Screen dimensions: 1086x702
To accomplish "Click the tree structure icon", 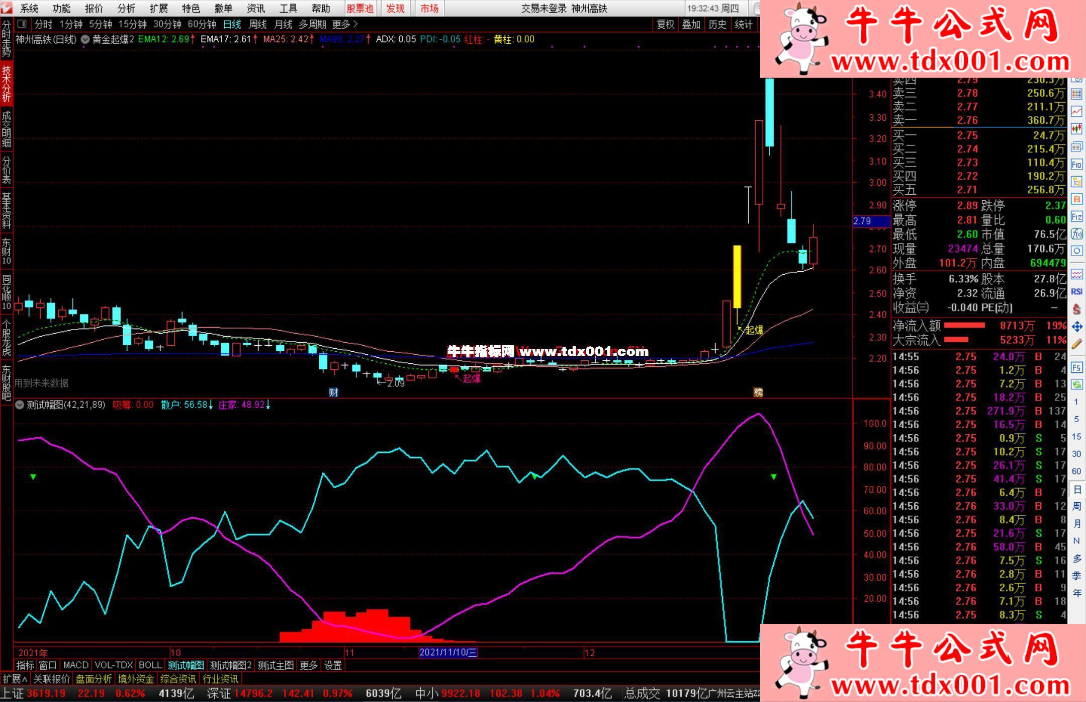I will (1076, 182).
